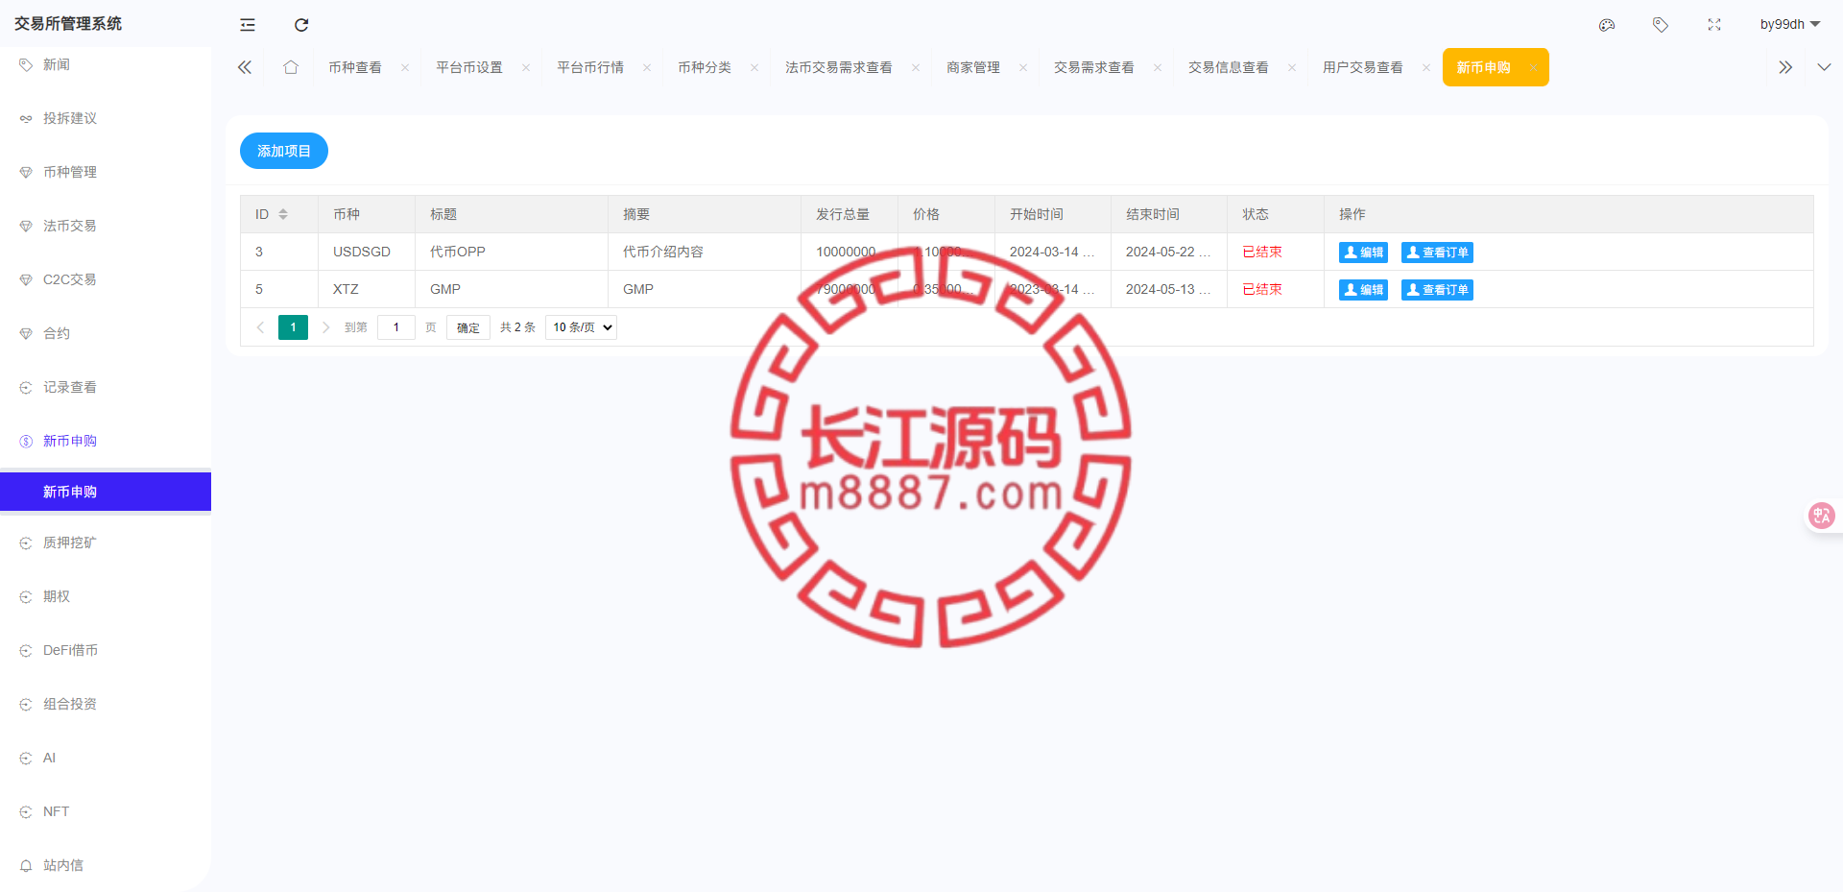Screen dimensions: 1843x892
Task: Open 站内信 in the sidebar
Action: coord(106,865)
